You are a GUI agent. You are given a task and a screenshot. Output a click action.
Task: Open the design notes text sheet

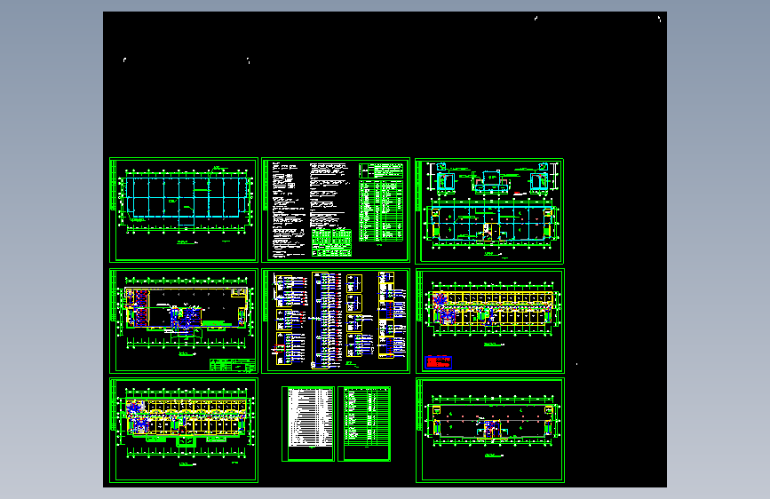pos(336,210)
